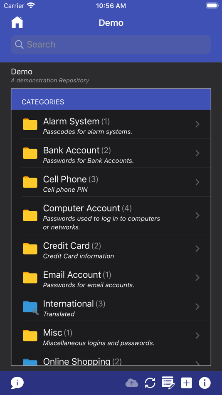Click 'Passwords for Bank Accounts.' description
The image size is (222, 395).
(x=88, y=161)
